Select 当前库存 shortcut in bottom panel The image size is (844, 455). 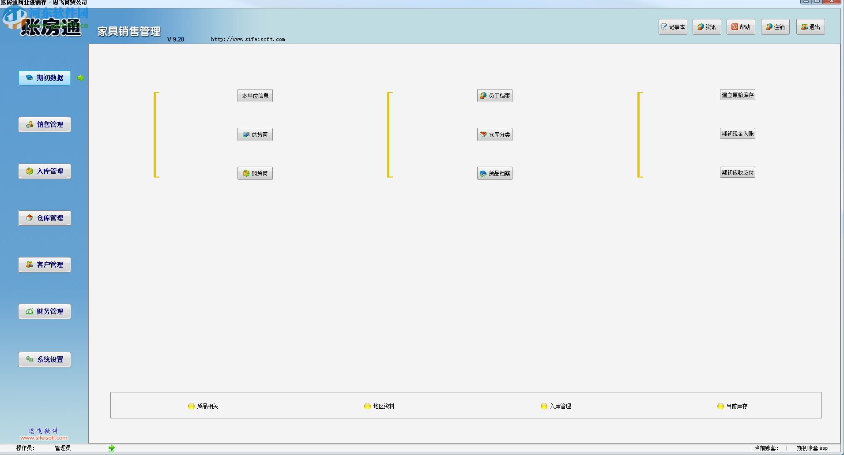732,406
